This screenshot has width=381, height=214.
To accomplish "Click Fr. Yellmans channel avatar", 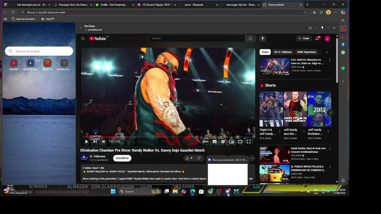I will (84, 158).
